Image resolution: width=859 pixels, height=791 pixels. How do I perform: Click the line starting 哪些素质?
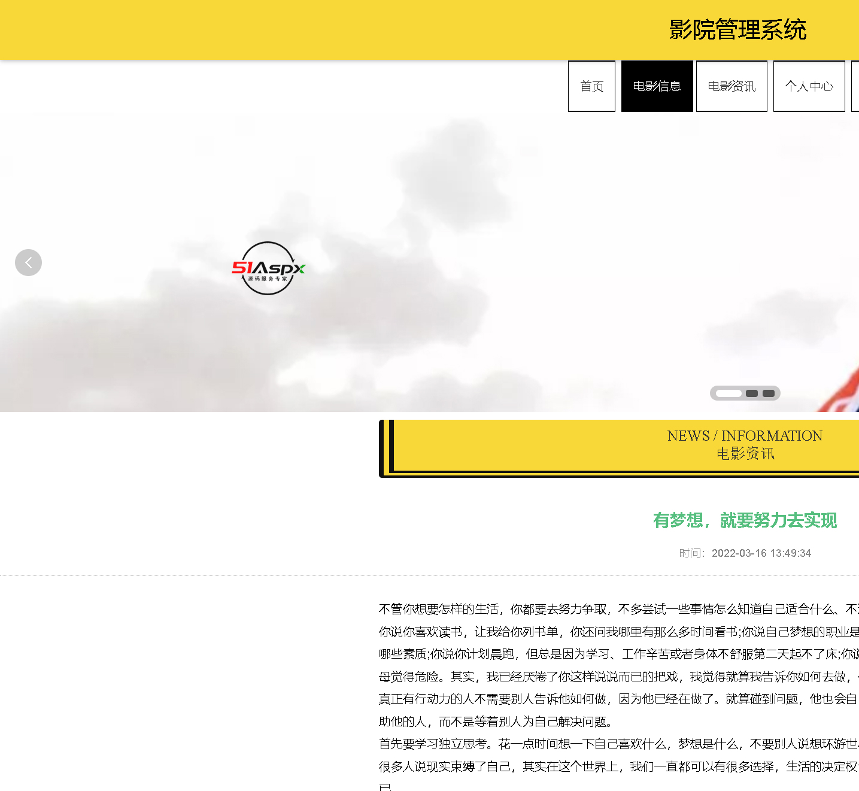click(619, 654)
